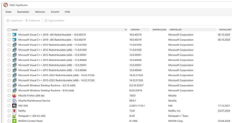Click the Netflix app icon
Image resolution: width=232 pixels, height=123 pixels.
coord(14,111)
